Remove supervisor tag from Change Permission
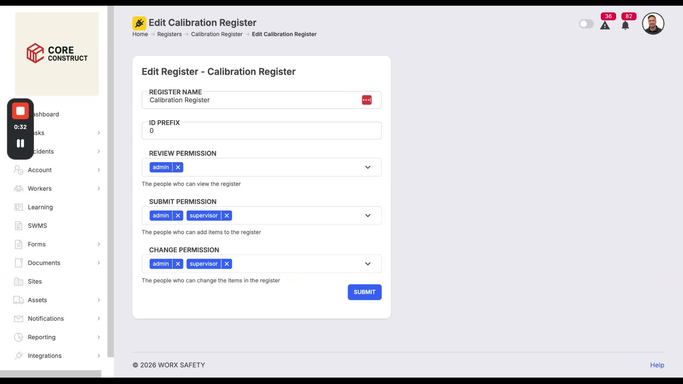Screen dimensions: 683x384 pos(227,264)
